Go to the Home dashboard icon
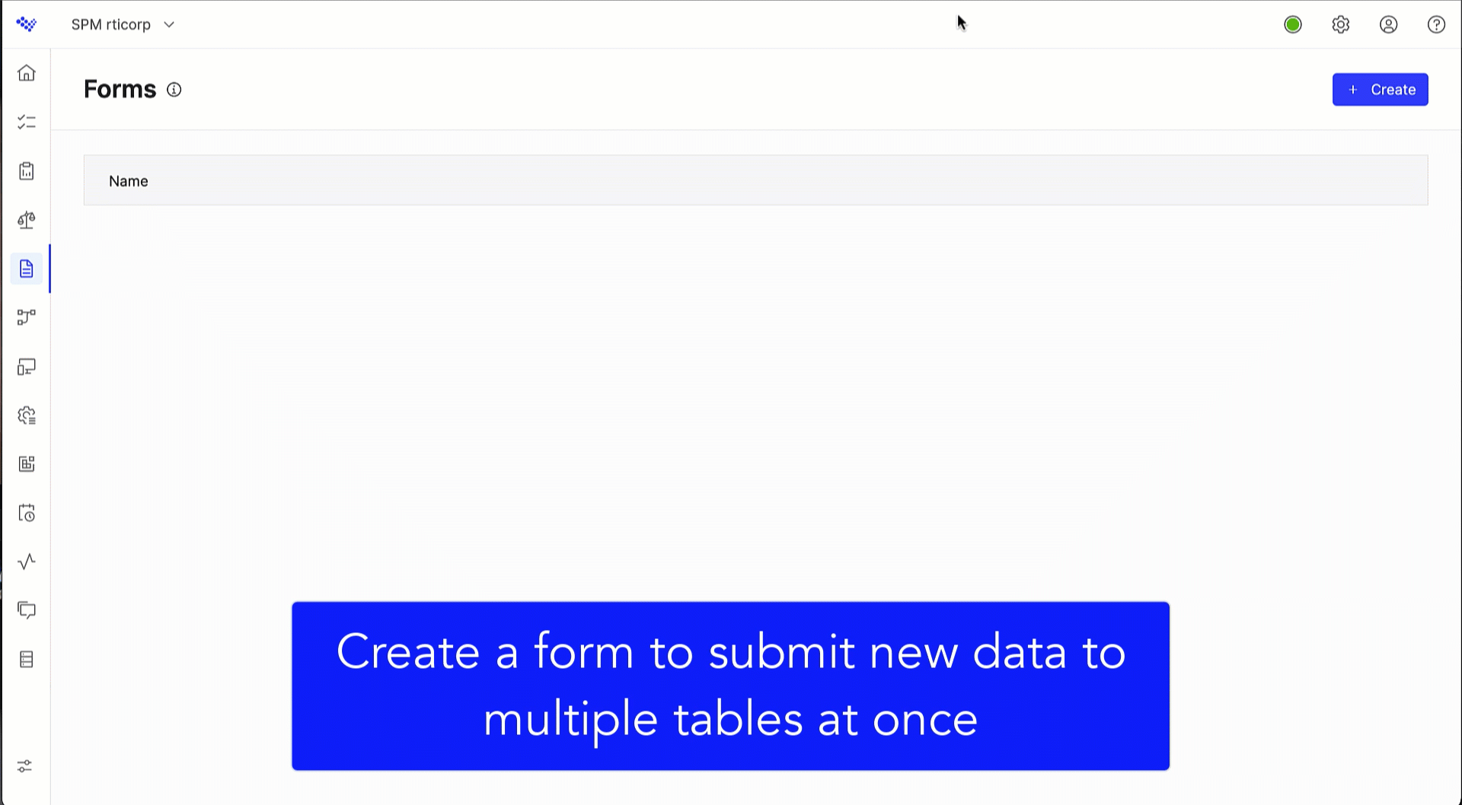The image size is (1462, 805). [x=27, y=72]
